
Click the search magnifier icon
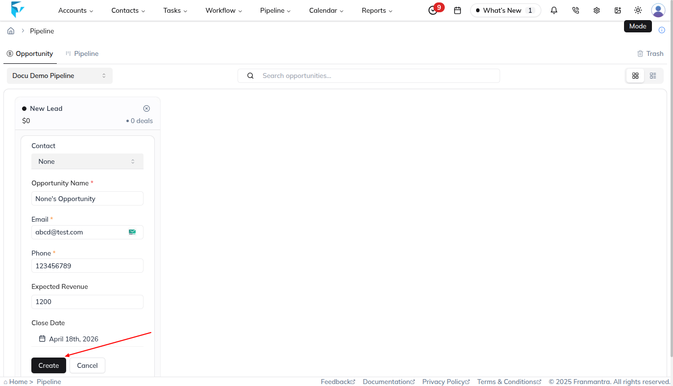[x=250, y=76]
